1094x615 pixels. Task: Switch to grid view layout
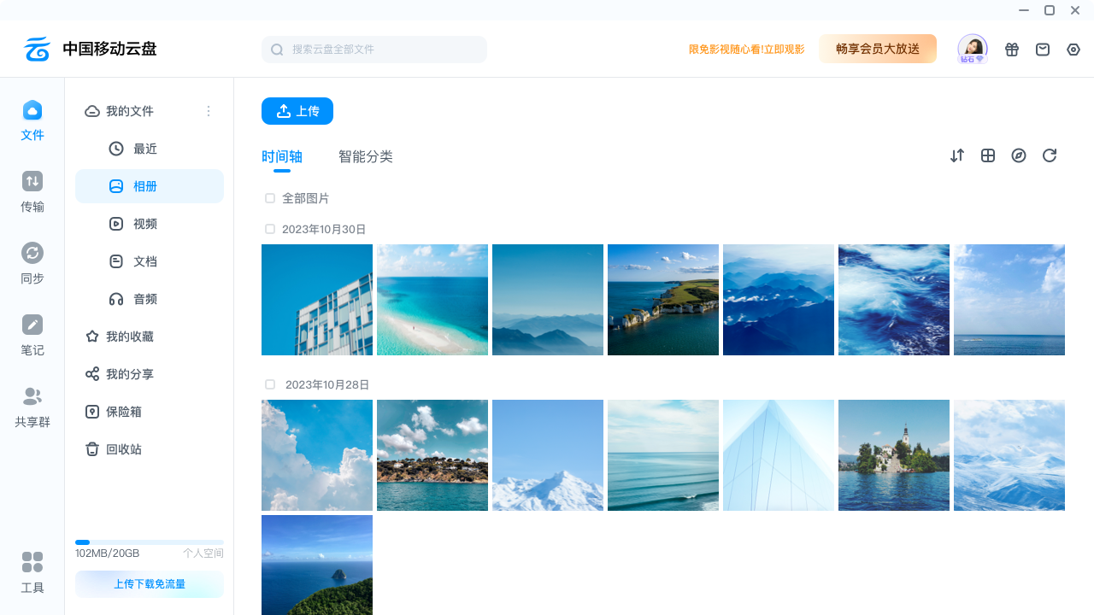click(x=988, y=155)
